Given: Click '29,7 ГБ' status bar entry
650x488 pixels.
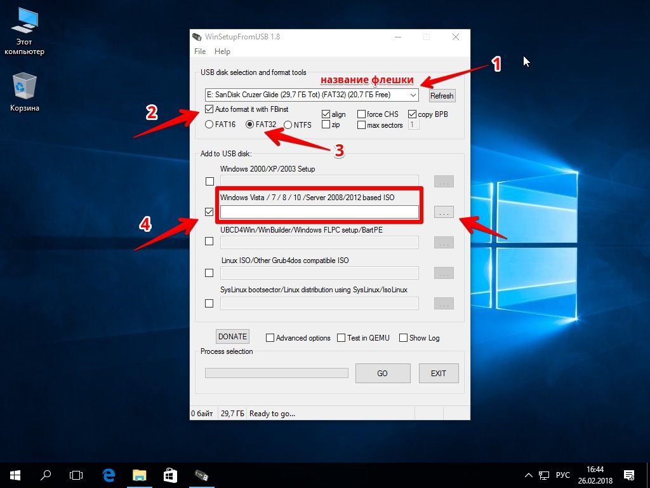Looking at the screenshot, I should [232, 414].
